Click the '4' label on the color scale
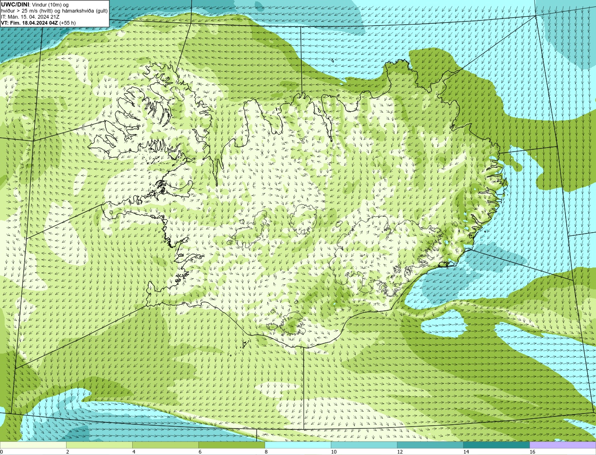The width and height of the screenshot is (596, 455). coord(134,452)
